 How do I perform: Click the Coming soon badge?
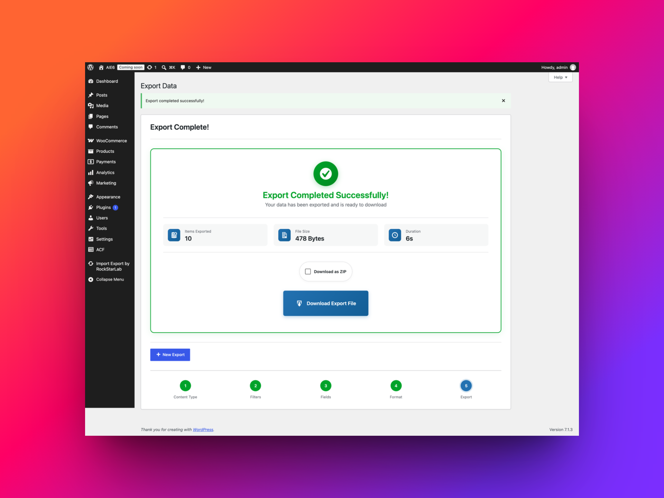pos(131,67)
